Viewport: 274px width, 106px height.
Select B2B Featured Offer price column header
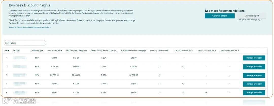(x=76, y=50)
